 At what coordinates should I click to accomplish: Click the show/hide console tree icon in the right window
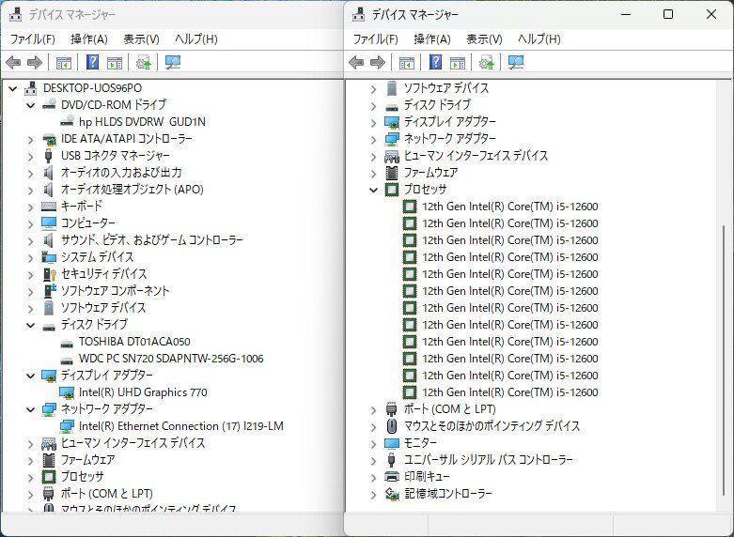point(407,63)
